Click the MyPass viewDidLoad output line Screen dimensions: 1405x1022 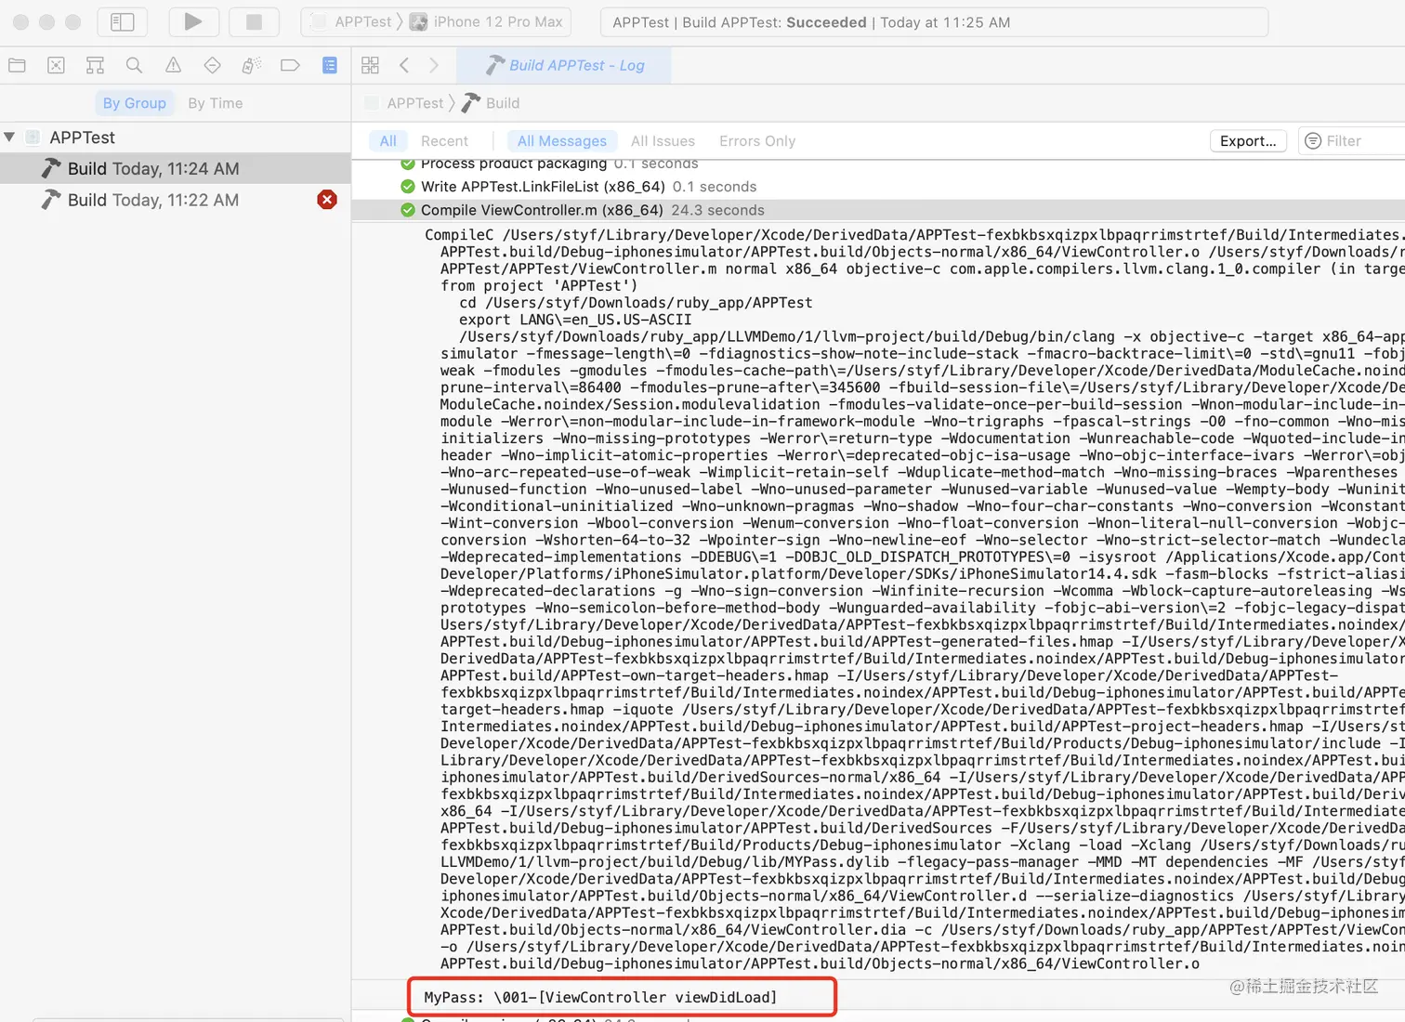(x=600, y=997)
